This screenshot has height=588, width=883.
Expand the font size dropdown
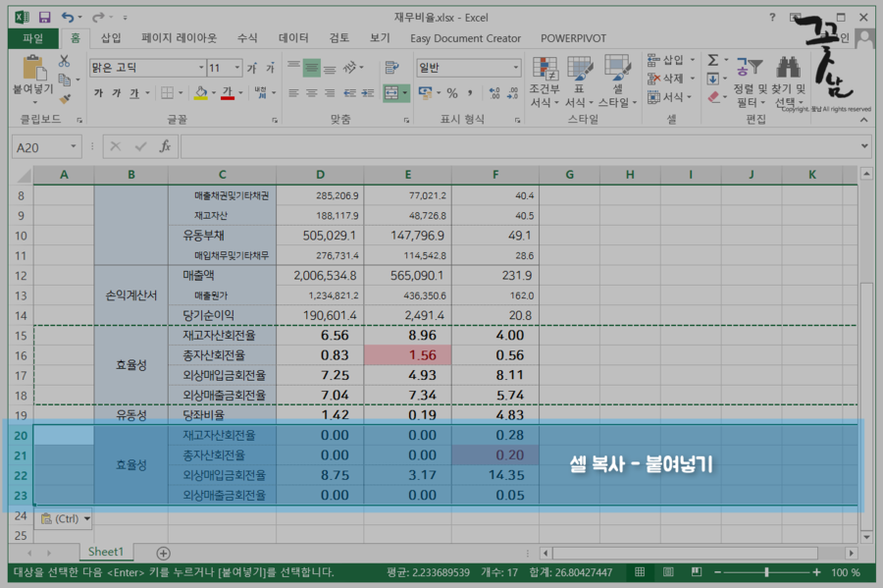tap(235, 67)
